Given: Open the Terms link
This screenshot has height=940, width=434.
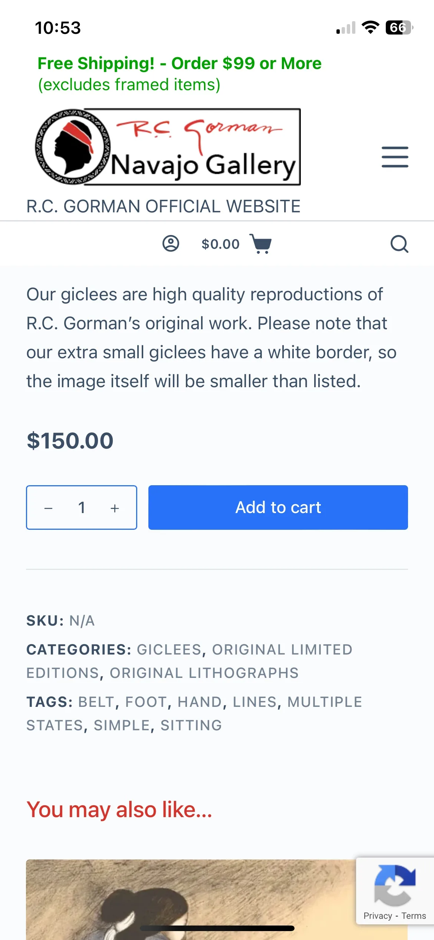Looking at the screenshot, I should click(414, 916).
